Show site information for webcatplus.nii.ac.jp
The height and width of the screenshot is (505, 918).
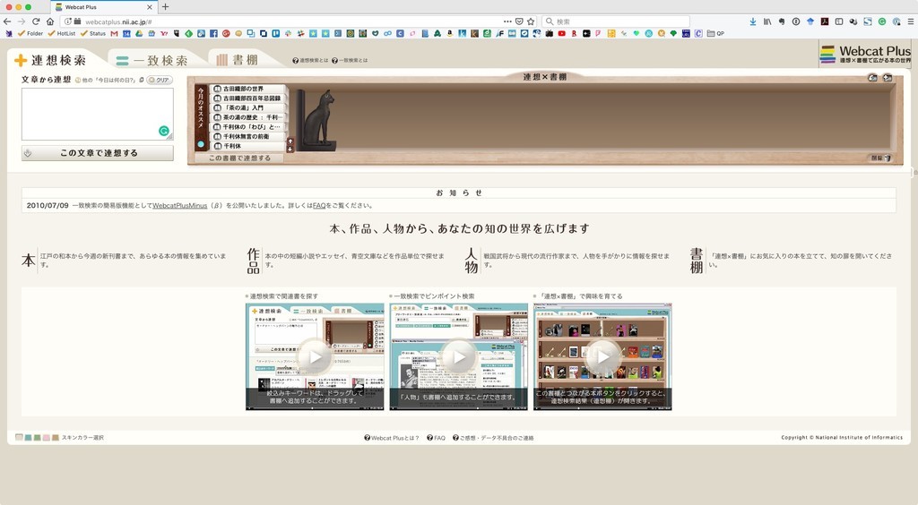pyautogui.click(x=68, y=21)
